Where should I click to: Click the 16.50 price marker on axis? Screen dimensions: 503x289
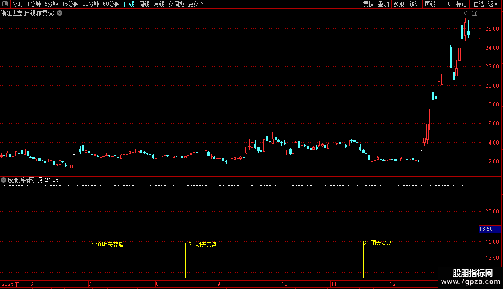(x=490, y=229)
